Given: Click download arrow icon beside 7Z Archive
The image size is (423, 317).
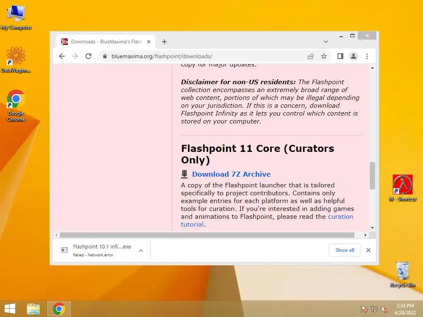Looking at the screenshot, I should pyautogui.click(x=184, y=174).
